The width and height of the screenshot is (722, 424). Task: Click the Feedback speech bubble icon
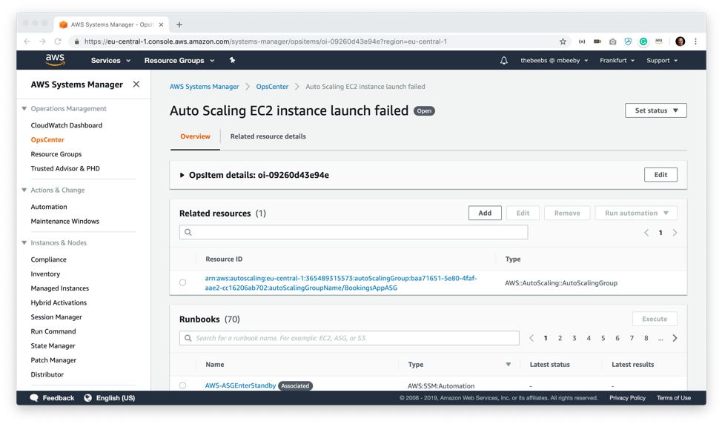(34, 398)
